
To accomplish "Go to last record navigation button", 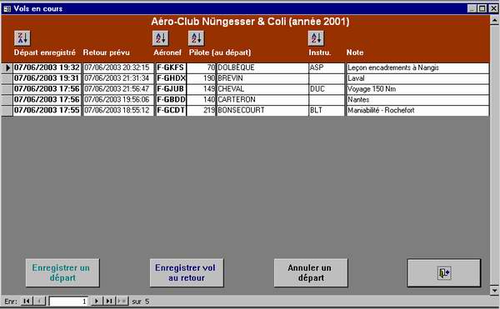I will 109,301.
